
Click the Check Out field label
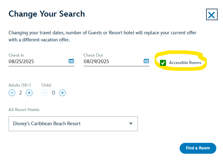tap(93, 55)
